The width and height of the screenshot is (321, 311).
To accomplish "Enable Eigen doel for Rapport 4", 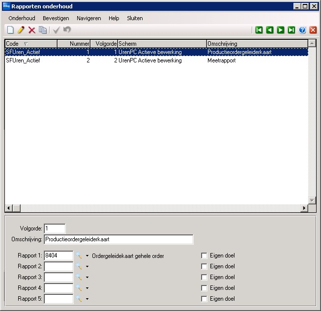I will point(204,288).
